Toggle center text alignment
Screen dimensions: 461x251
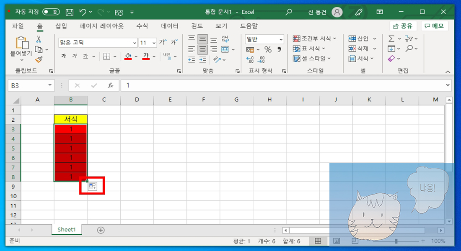click(202, 49)
